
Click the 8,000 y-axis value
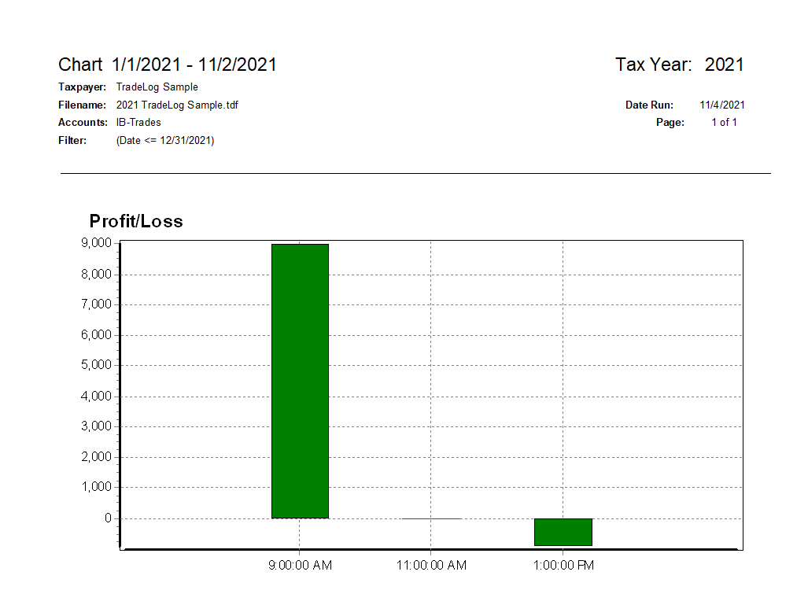pyautogui.click(x=96, y=275)
